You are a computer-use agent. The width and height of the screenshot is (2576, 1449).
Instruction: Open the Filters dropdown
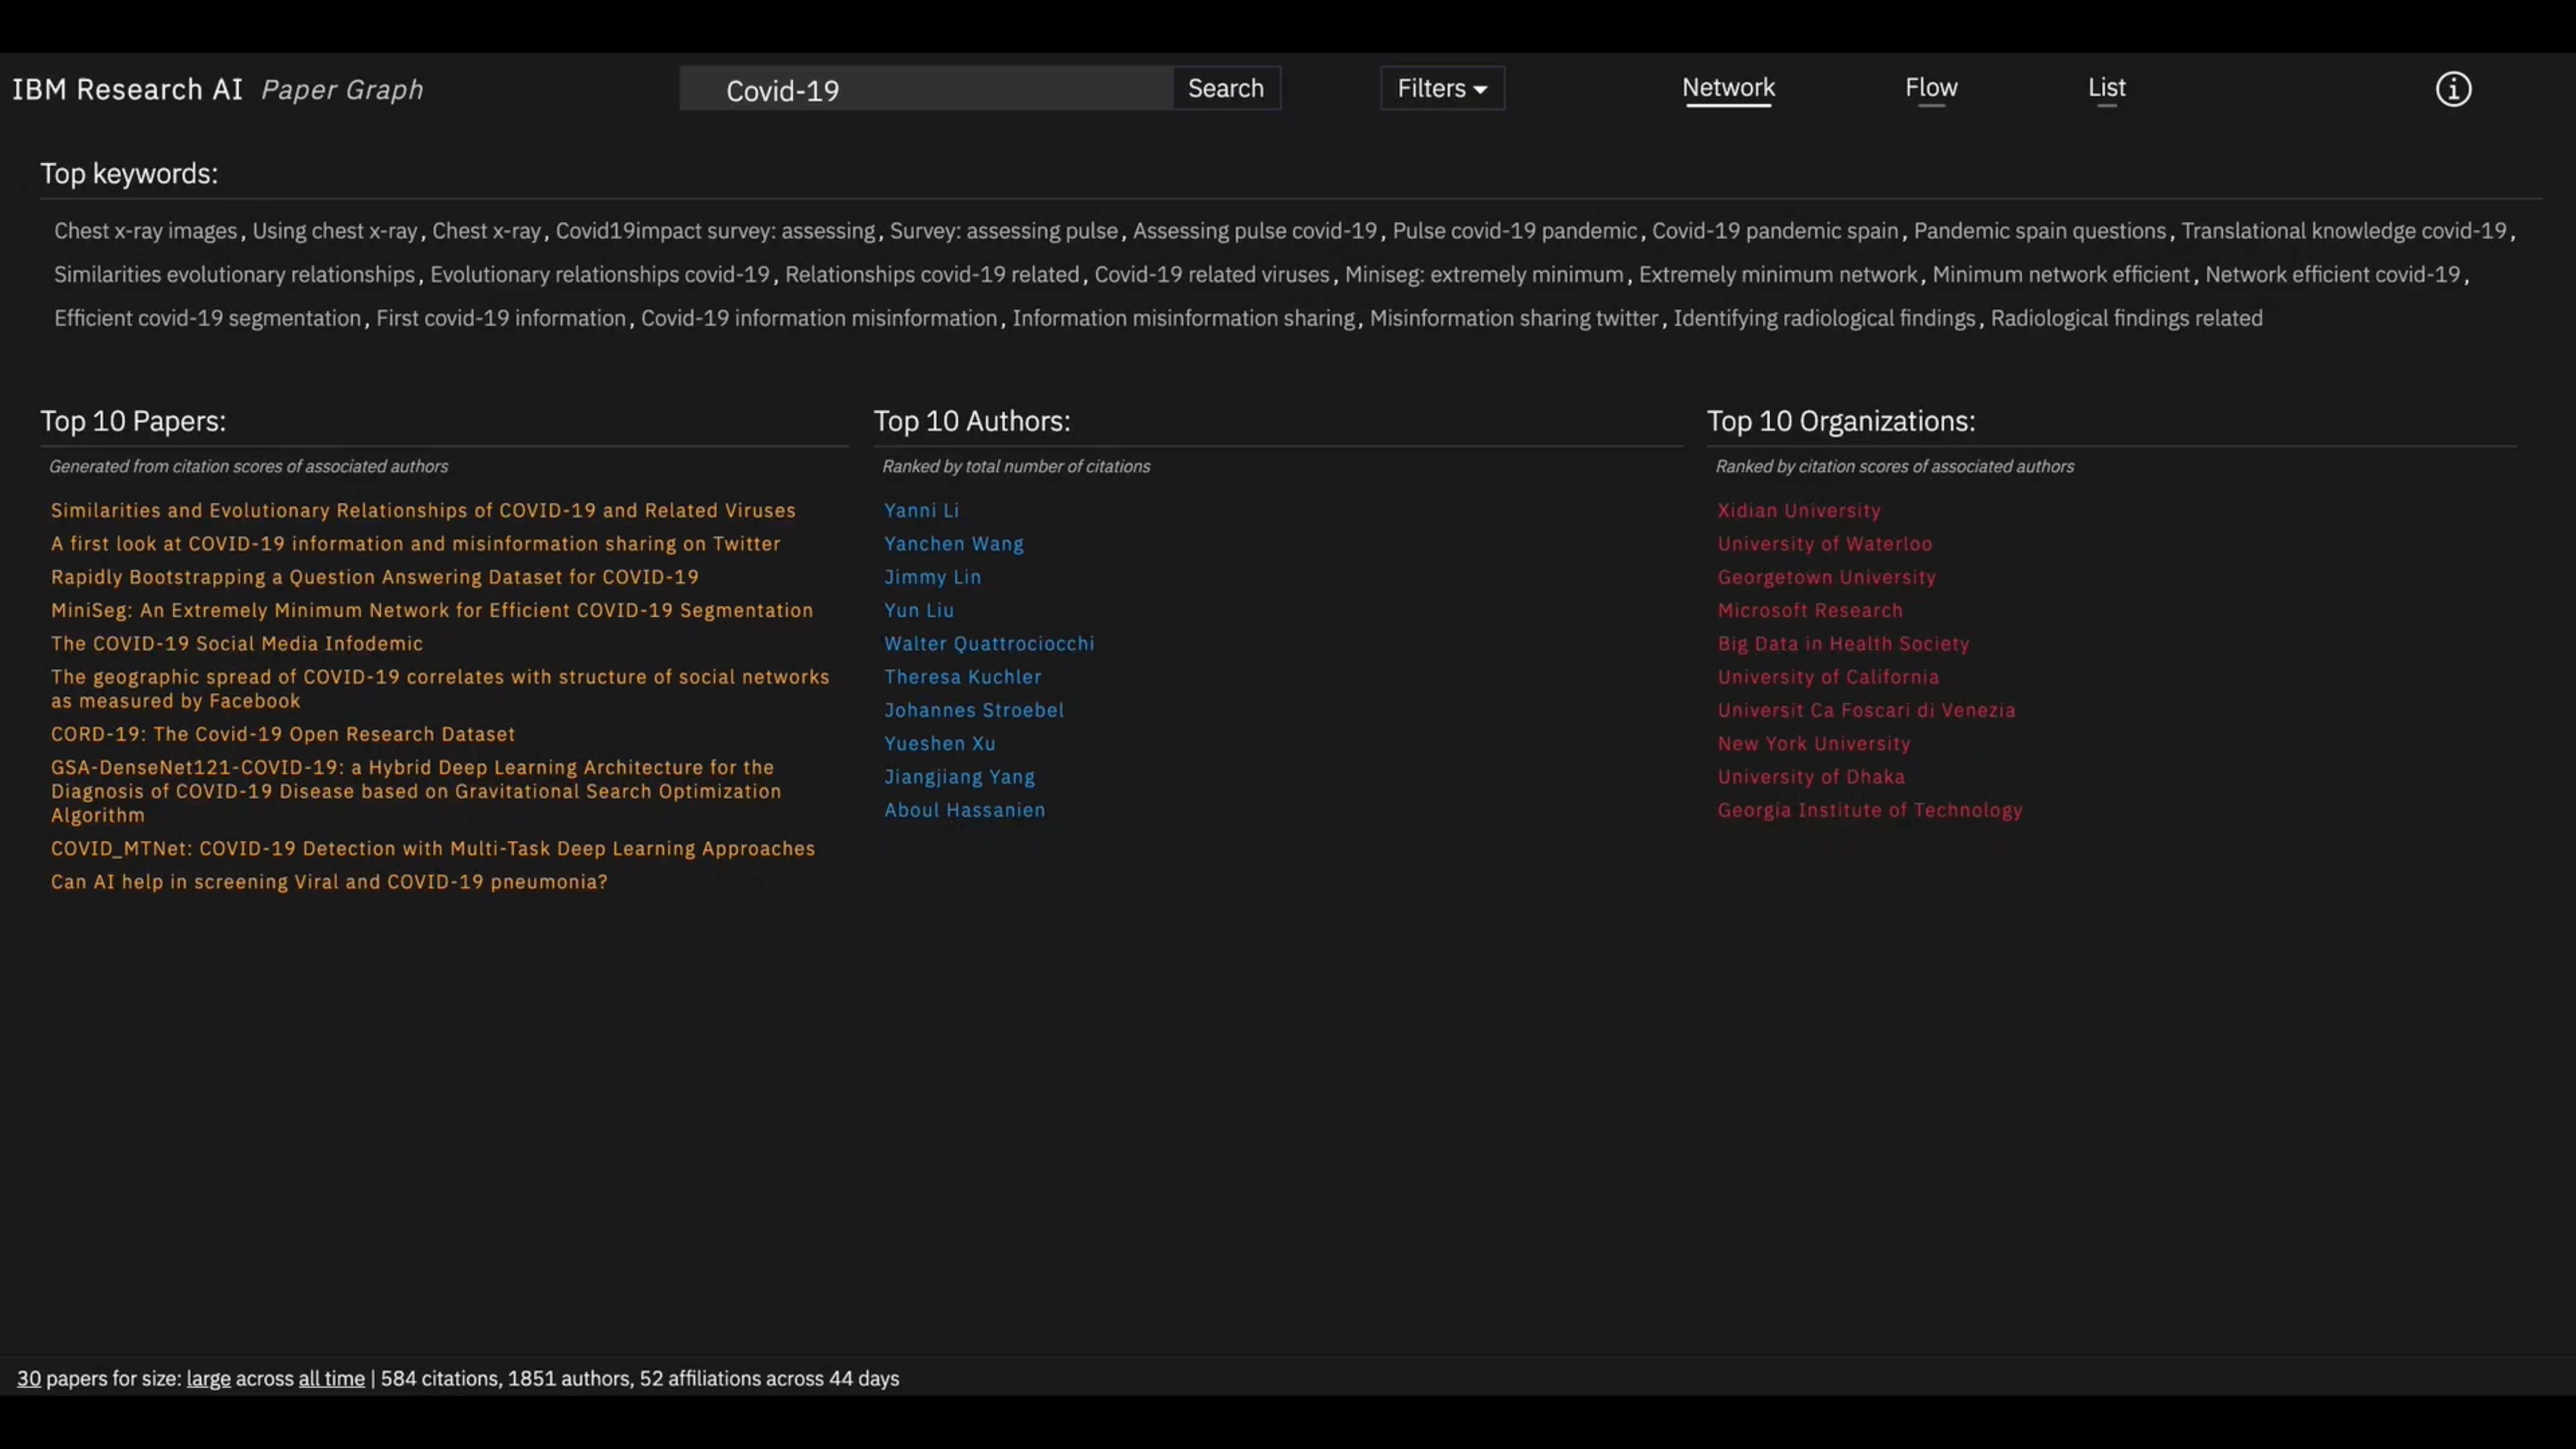1441,88
